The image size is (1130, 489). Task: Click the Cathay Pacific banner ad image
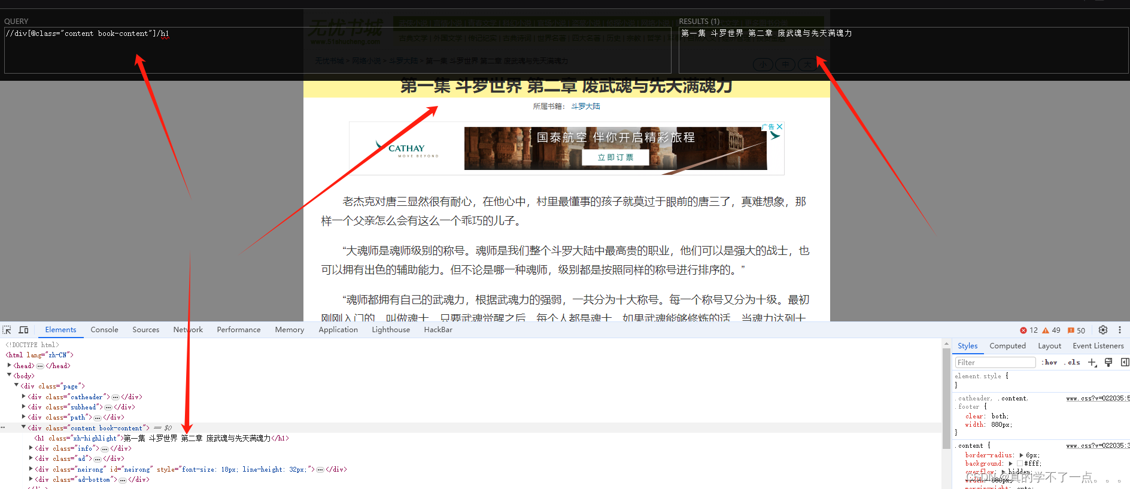pos(566,148)
